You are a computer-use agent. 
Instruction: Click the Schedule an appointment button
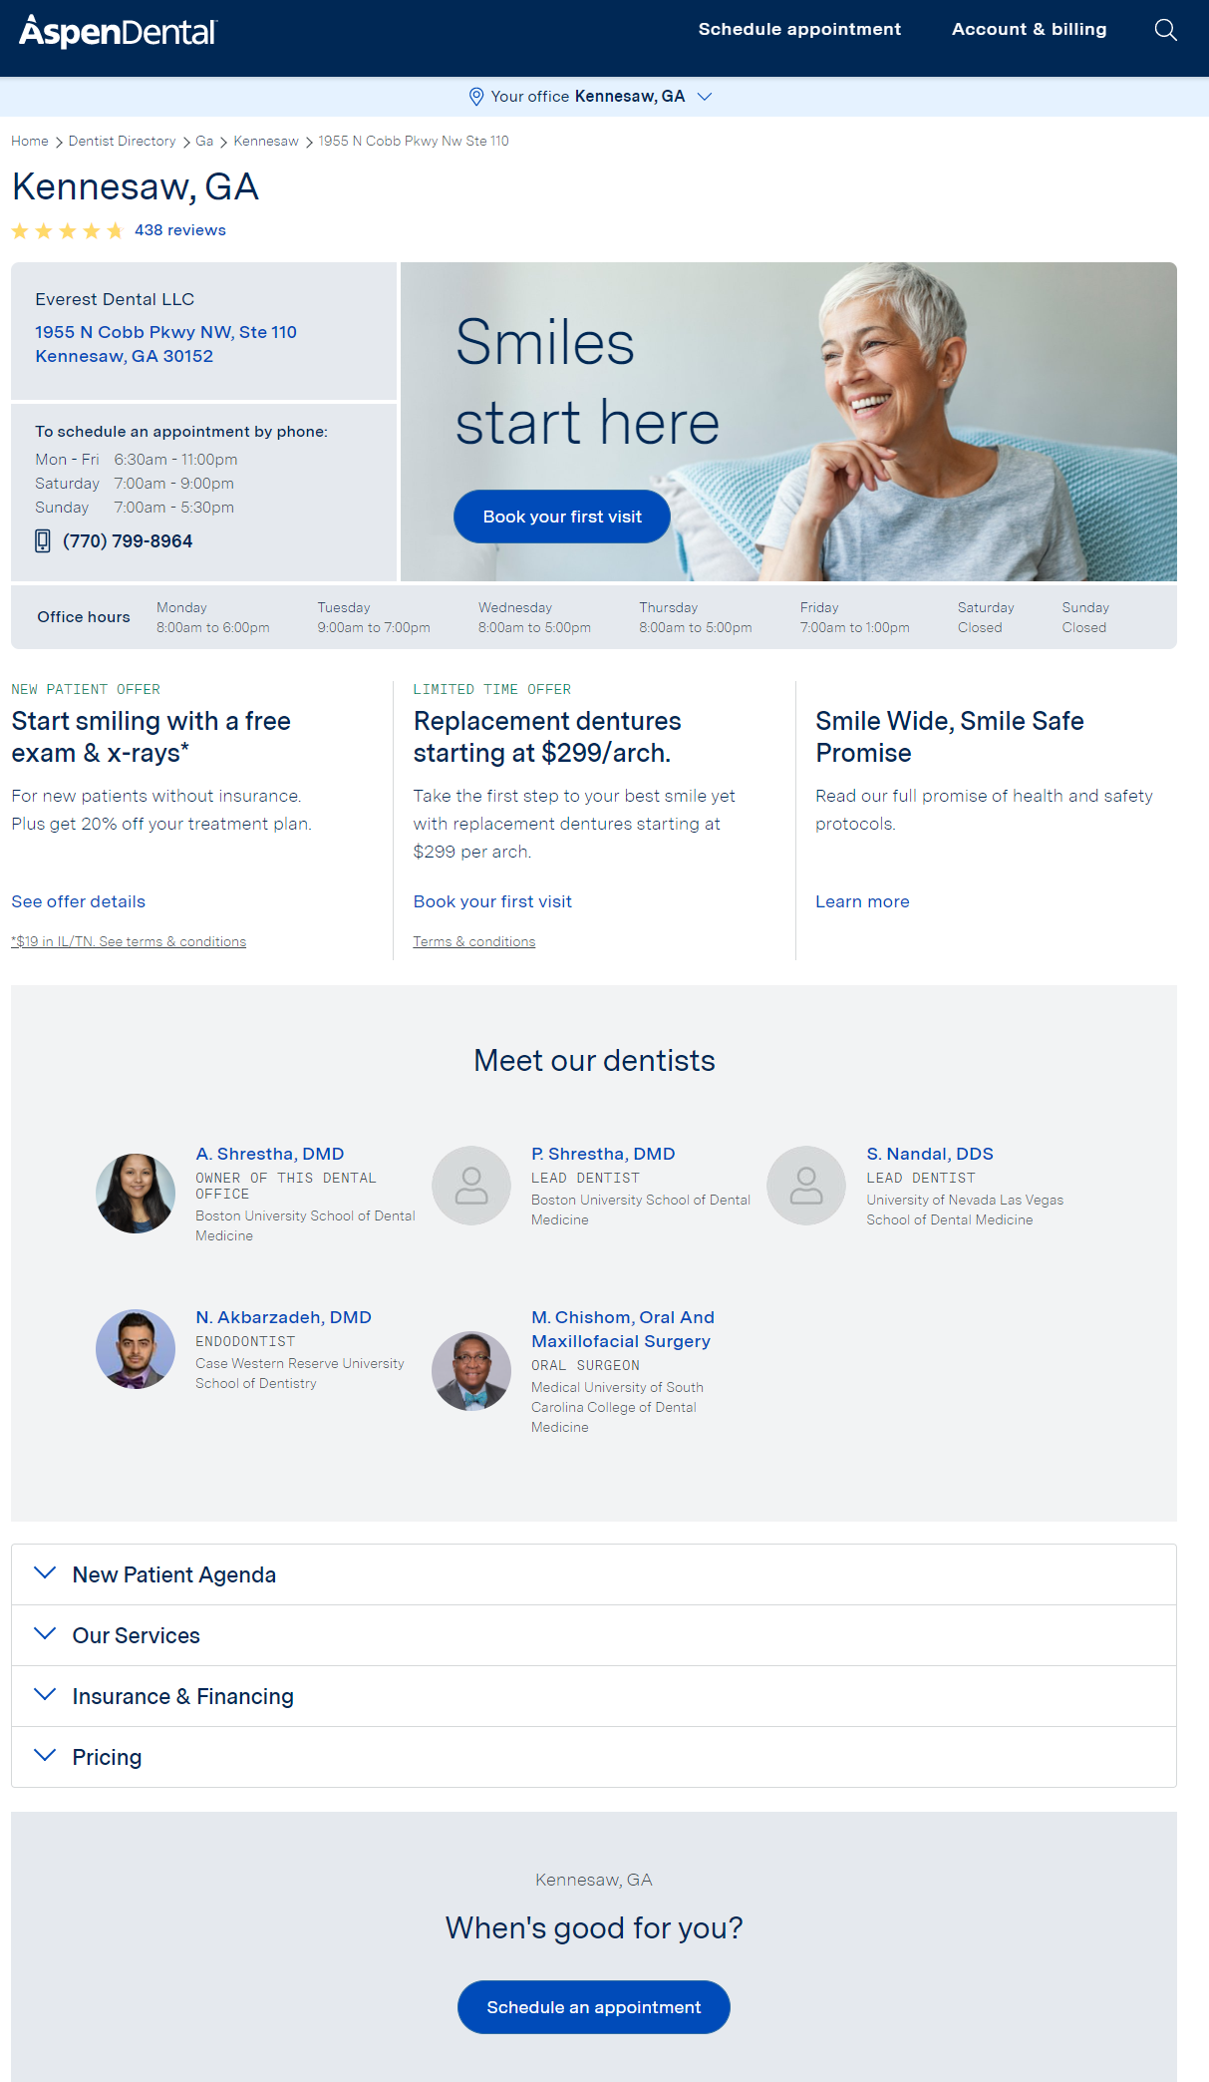coord(594,2007)
